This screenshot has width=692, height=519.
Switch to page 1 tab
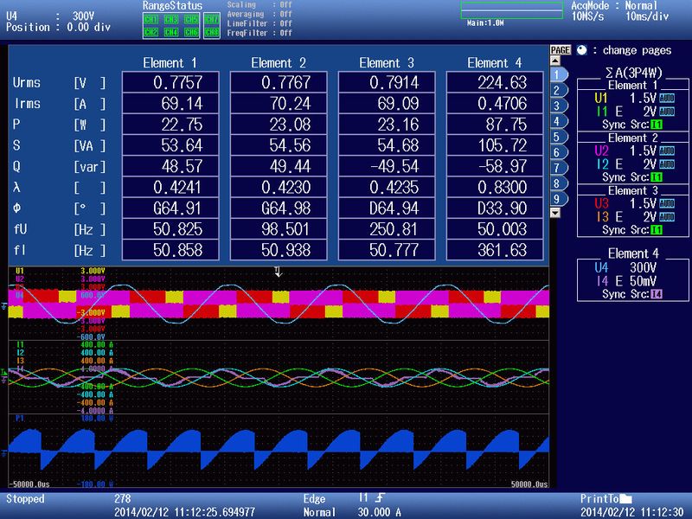tap(557, 75)
